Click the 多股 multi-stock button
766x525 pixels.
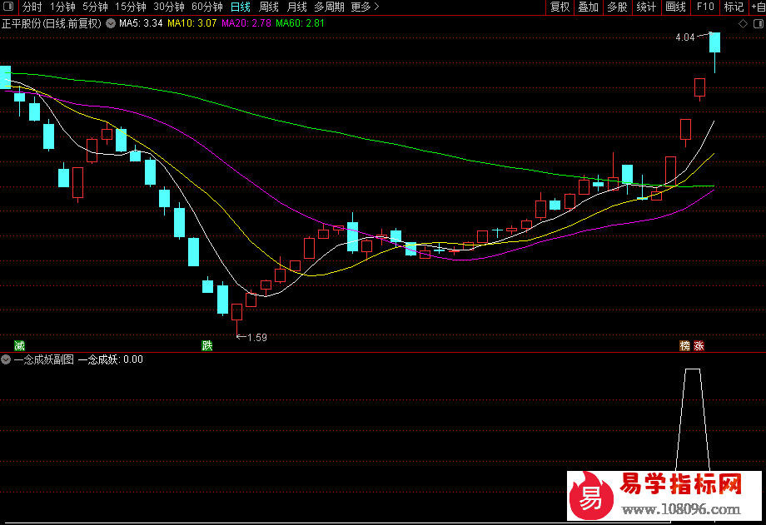coord(617,7)
